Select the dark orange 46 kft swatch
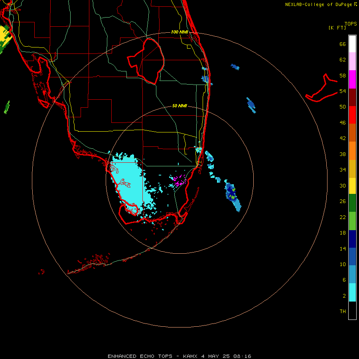 click(x=352, y=132)
